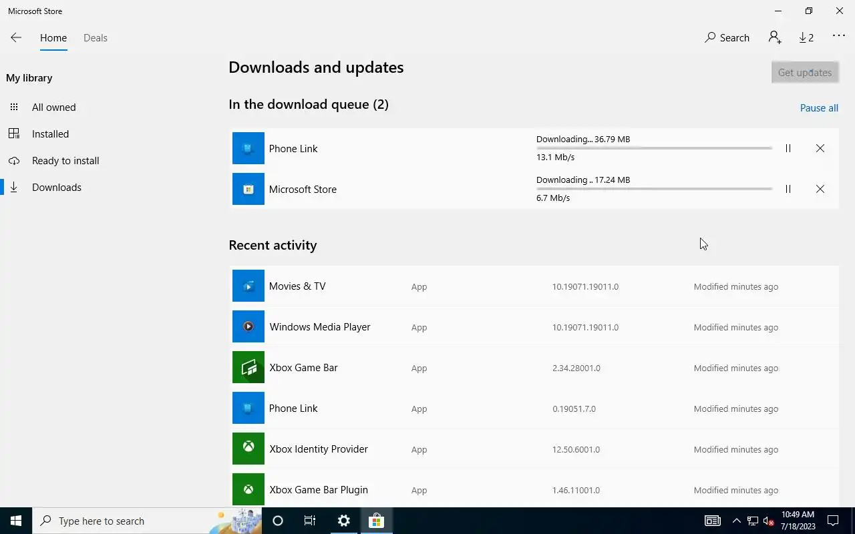Open Xbox Identity Provider entry

tap(534, 449)
